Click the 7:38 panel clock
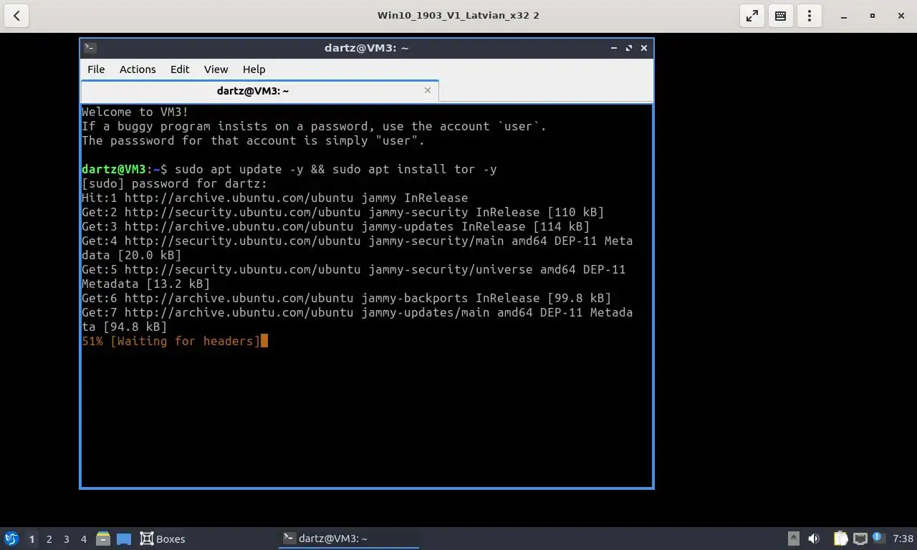 903,539
